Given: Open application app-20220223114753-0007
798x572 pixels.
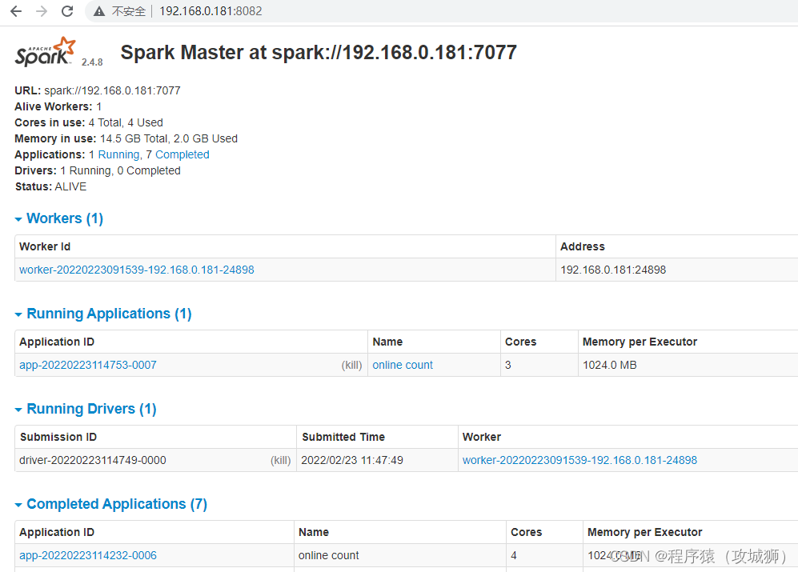Looking at the screenshot, I should [87, 365].
